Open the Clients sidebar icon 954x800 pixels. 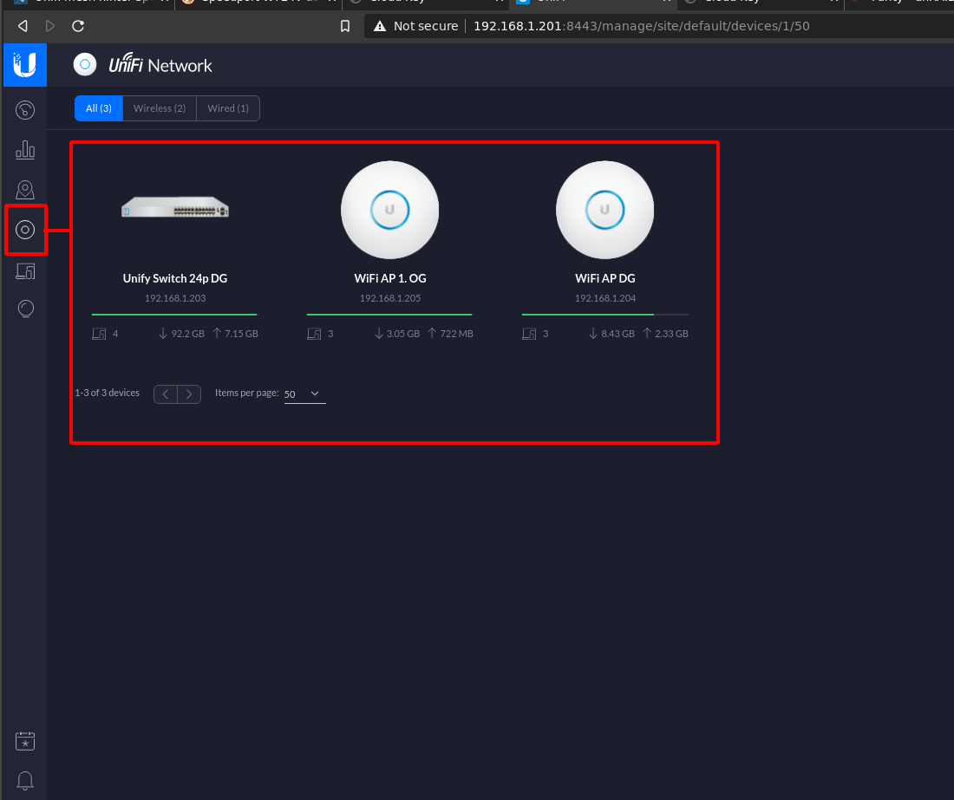tap(25, 270)
